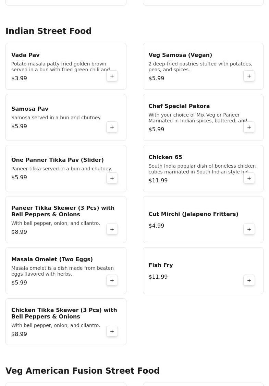269x386 pixels.
Task: Add Chicken 65 to the order
Action: coord(249,178)
